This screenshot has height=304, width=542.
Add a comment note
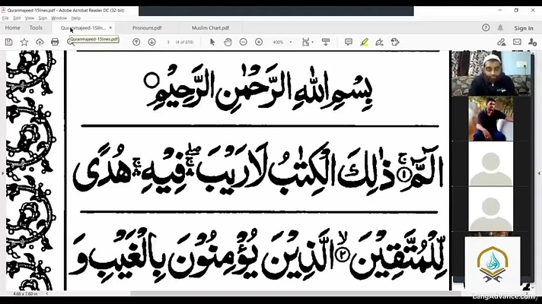349,42
